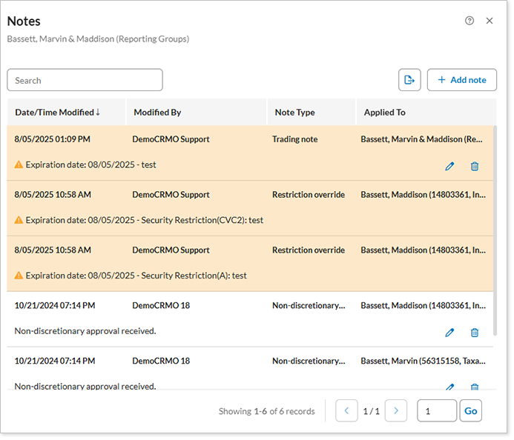Click the Note Type column header

pyautogui.click(x=294, y=113)
